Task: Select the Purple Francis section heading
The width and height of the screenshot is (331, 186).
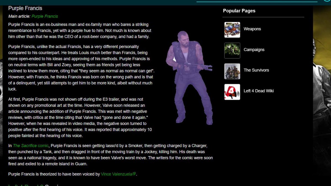Action: (x=25, y=8)
